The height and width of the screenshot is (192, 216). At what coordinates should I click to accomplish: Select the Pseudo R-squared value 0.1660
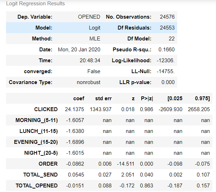point(166,50)
